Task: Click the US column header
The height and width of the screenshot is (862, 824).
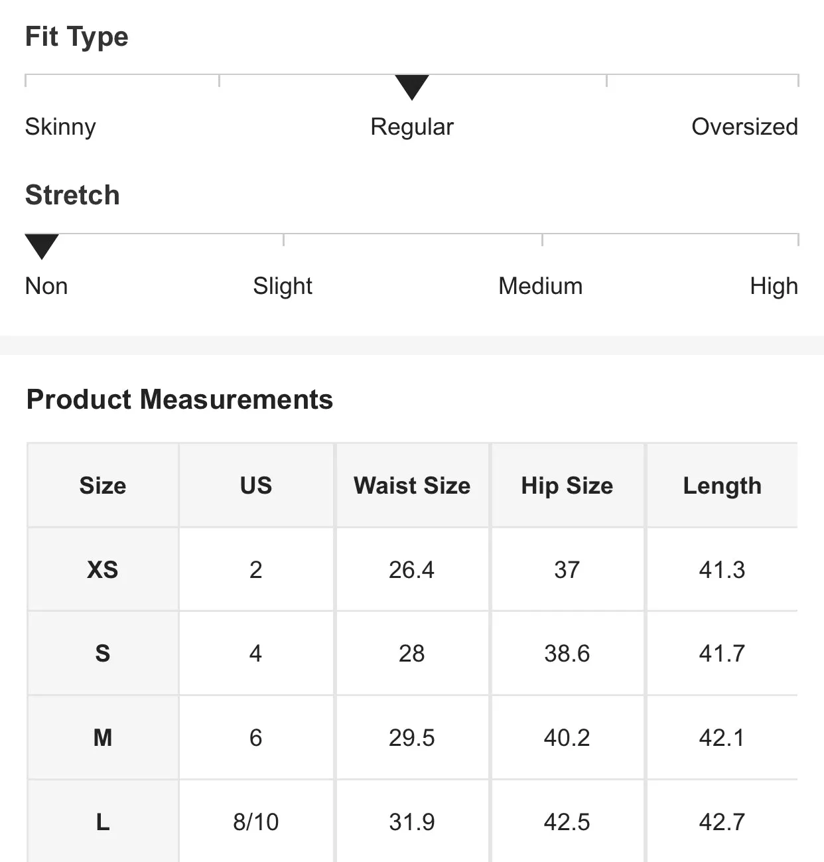Action: (256, 485)
